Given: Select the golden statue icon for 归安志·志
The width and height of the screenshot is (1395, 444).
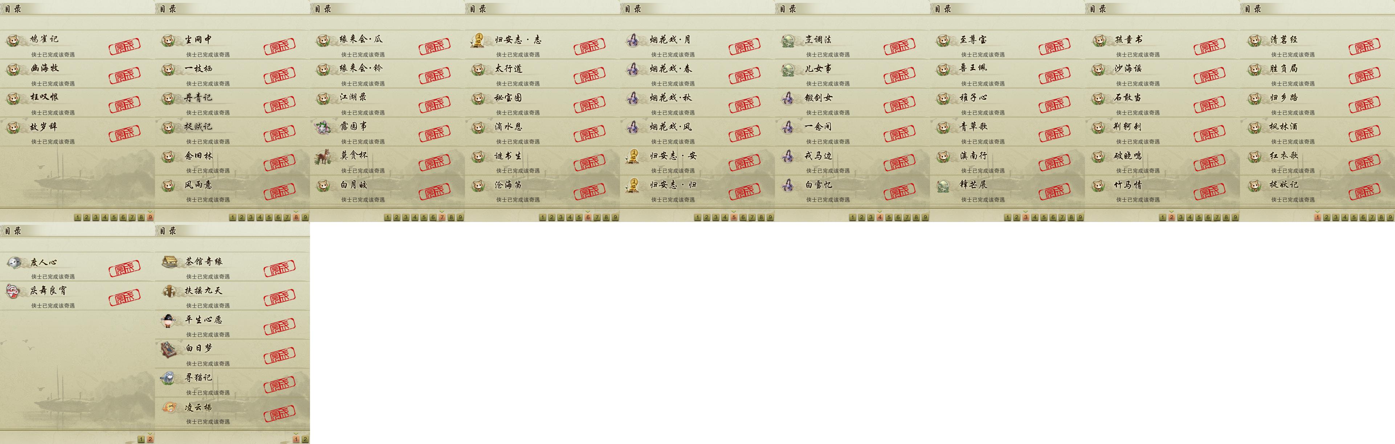Looking at the screenshot, I should 478,41.
